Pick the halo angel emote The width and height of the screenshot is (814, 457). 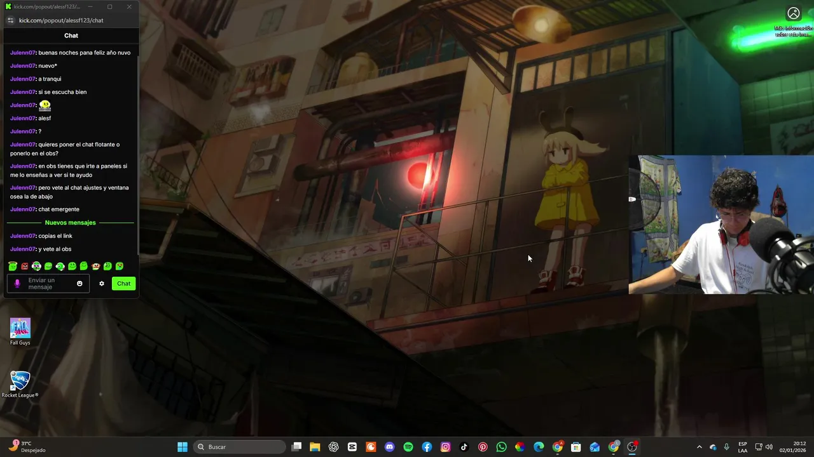13,266
